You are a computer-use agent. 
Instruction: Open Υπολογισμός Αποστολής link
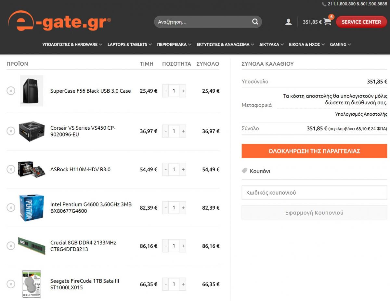tap(361, 114)
